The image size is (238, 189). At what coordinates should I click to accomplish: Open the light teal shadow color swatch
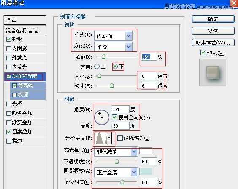[x=146, y=172]
